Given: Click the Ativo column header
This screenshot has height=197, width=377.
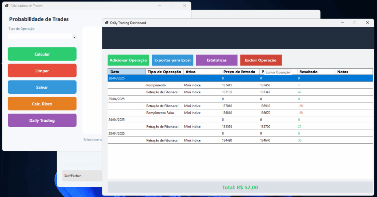Looking at the screenshot, I should click(x=202, y=72).
